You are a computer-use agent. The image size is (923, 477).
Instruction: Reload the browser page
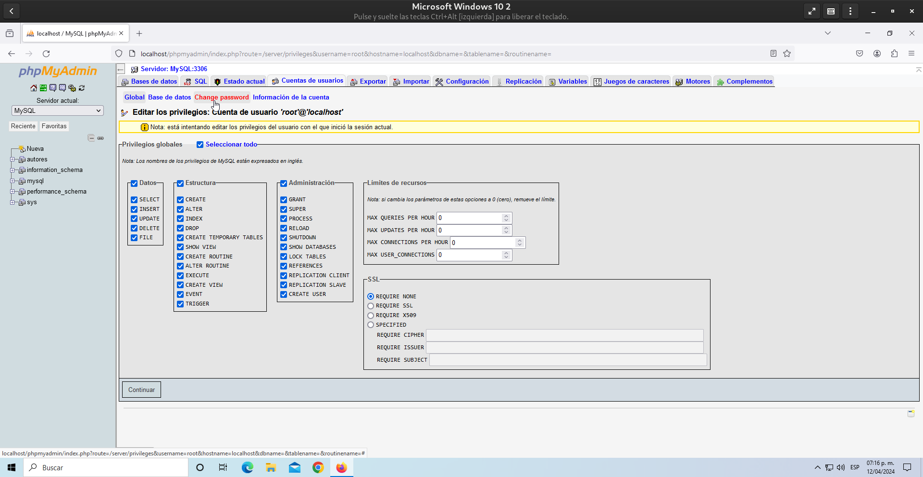[x=46, y=53]
